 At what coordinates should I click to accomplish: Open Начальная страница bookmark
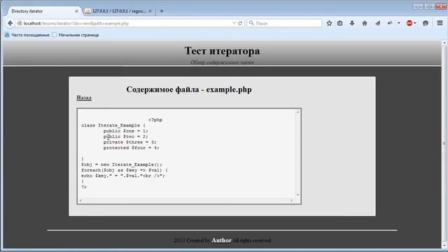click(x=76, y=35)
